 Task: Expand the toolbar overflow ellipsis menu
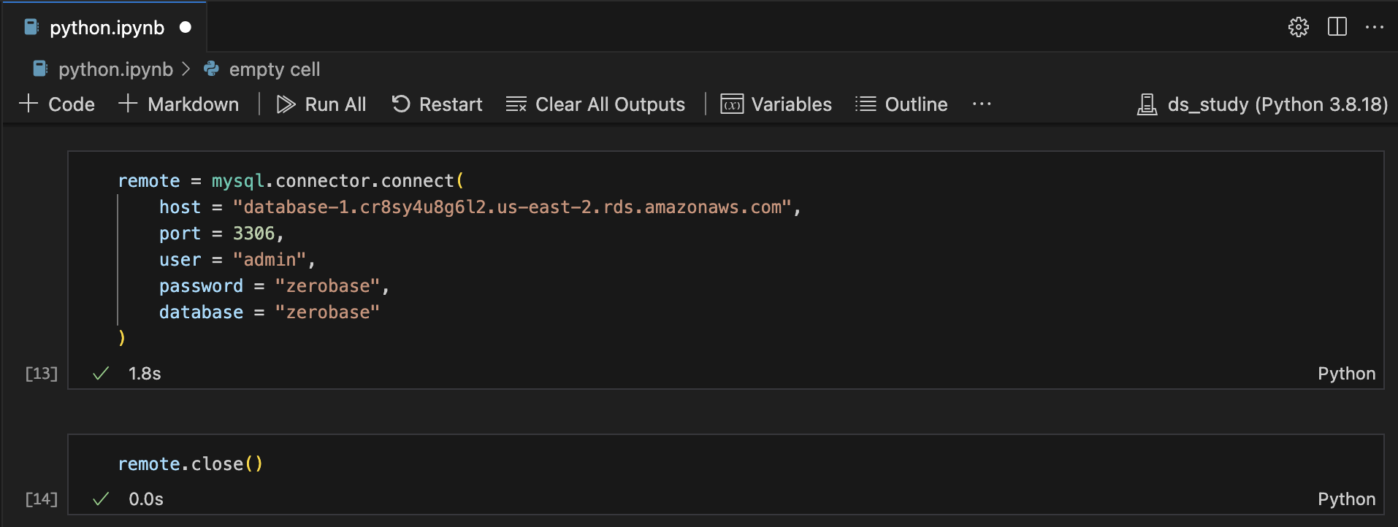[x=982, y=104]
